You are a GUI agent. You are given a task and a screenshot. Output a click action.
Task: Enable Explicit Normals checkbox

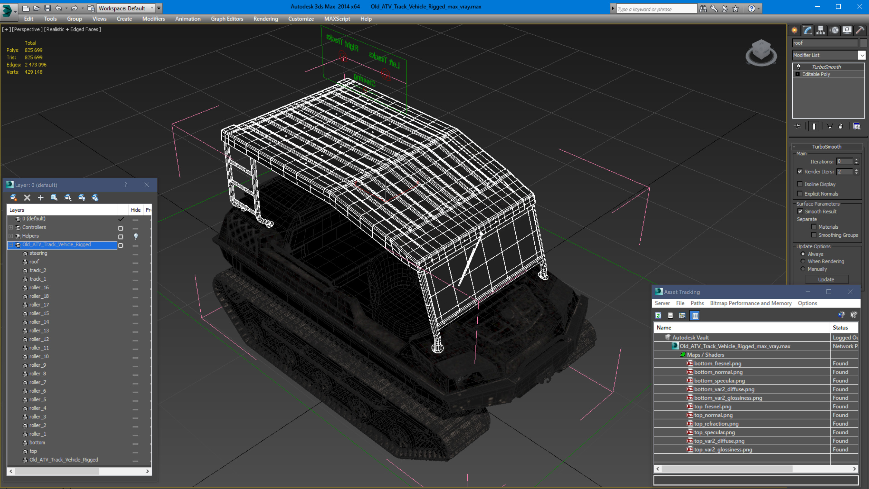click(x=800, y=194)
